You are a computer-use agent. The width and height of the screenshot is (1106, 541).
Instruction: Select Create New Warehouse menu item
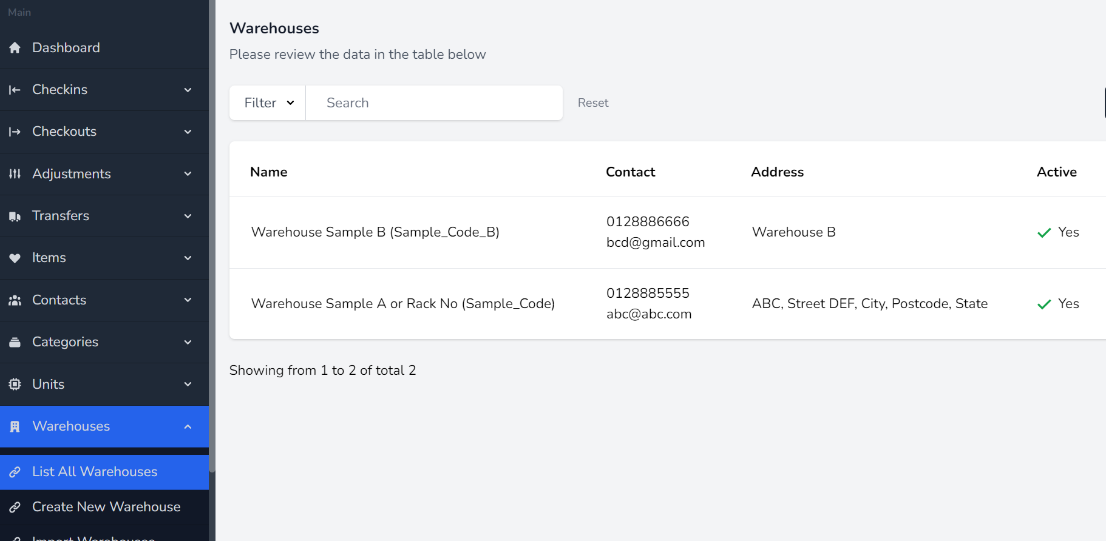coord(106,507)
